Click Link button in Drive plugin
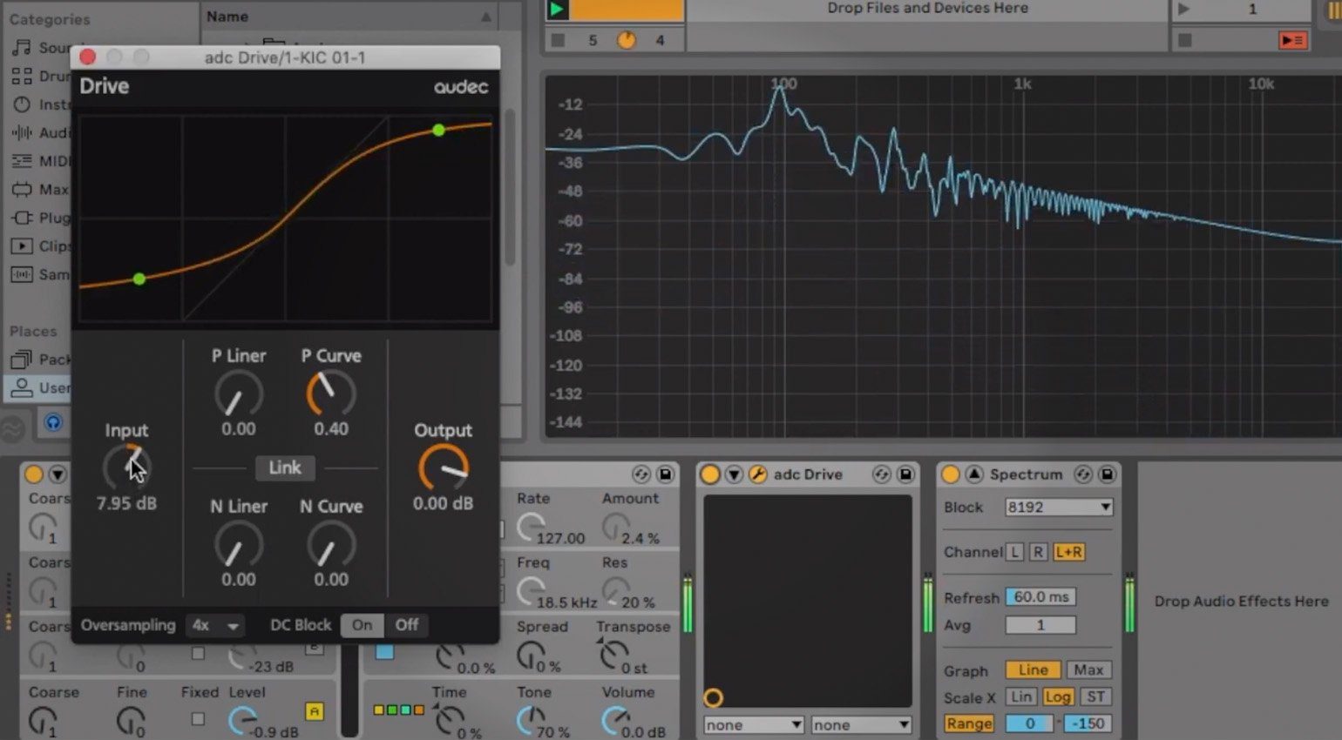This screenshot has height=740, width=1342. (x=284, y=468)
